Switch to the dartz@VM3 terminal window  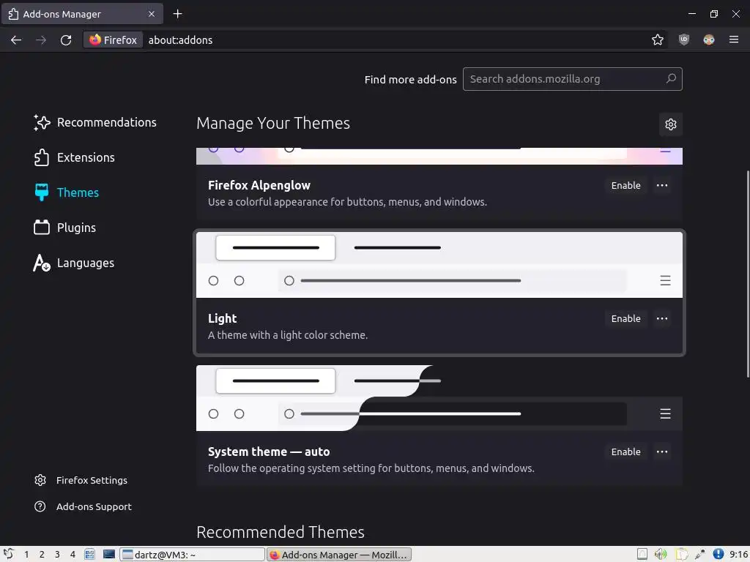pos(192,555)
